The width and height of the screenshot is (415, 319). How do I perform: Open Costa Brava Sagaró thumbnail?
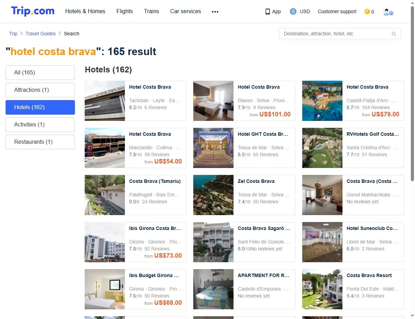pos(213,242)
